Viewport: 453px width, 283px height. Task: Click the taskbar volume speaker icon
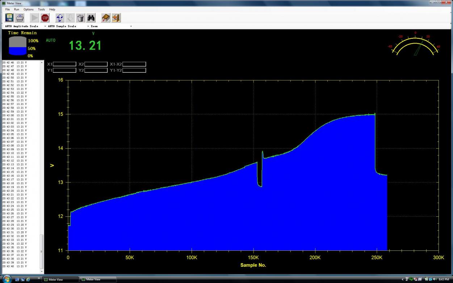pos(435,279)
